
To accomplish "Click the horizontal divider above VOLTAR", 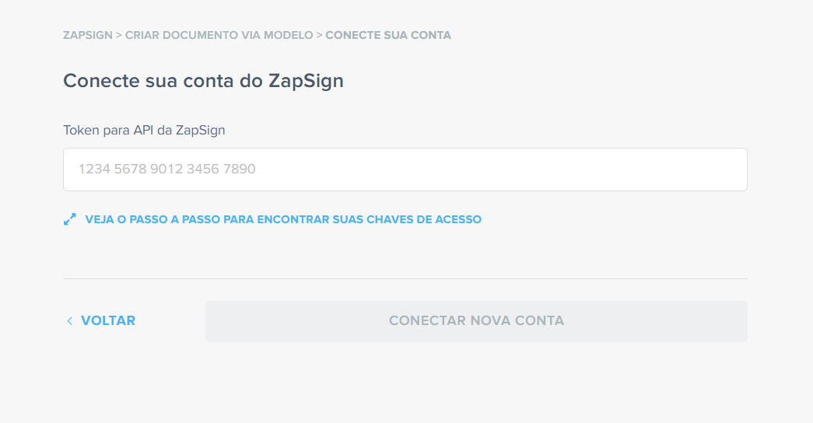I will tap(405, 279).
